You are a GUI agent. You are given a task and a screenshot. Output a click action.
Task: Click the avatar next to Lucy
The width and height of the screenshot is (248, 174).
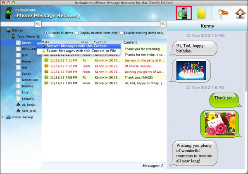[18, 92]
